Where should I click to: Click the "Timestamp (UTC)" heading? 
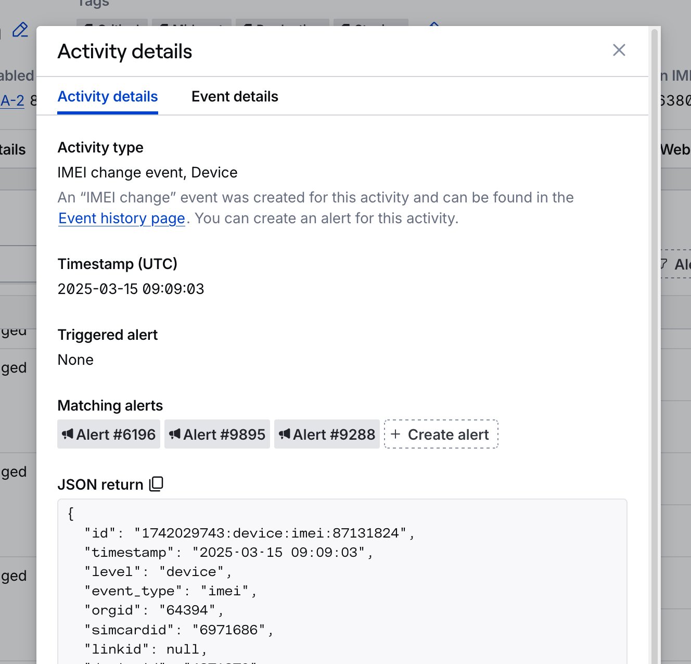(x=118, y=264)
